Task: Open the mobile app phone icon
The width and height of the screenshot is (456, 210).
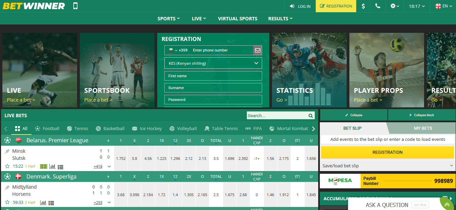Action: click(75, 6)
